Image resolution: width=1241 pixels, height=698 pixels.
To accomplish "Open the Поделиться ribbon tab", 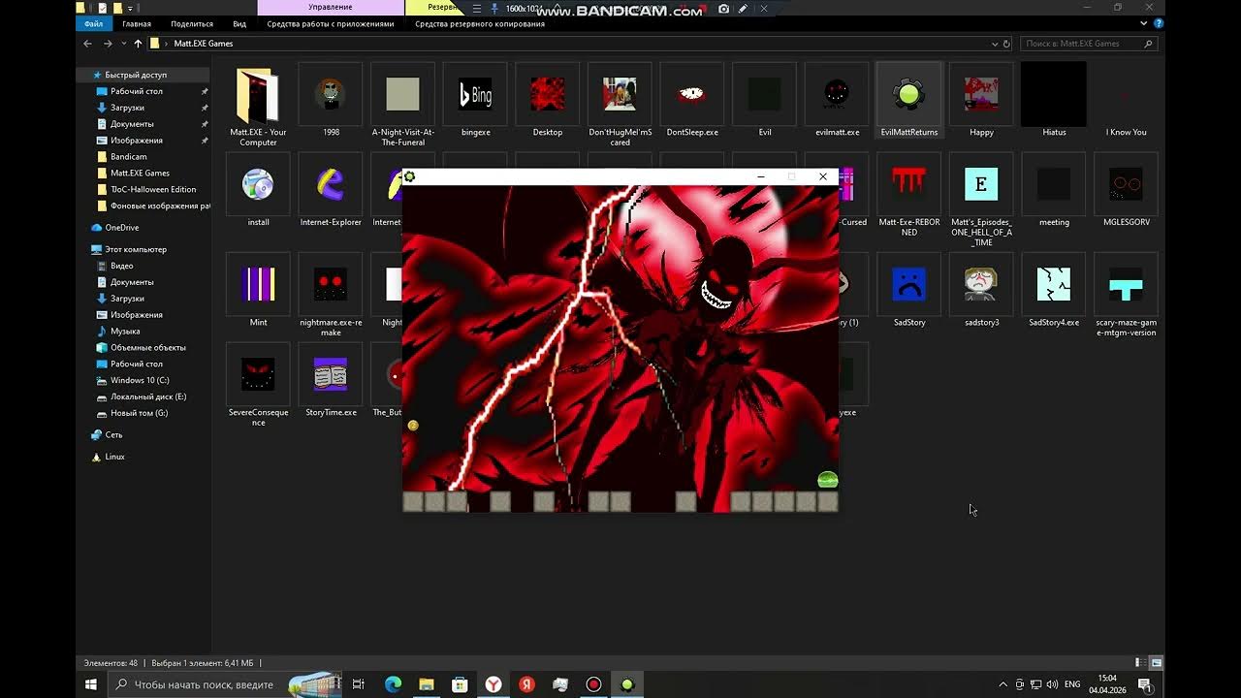I will [x=191, y=24].
